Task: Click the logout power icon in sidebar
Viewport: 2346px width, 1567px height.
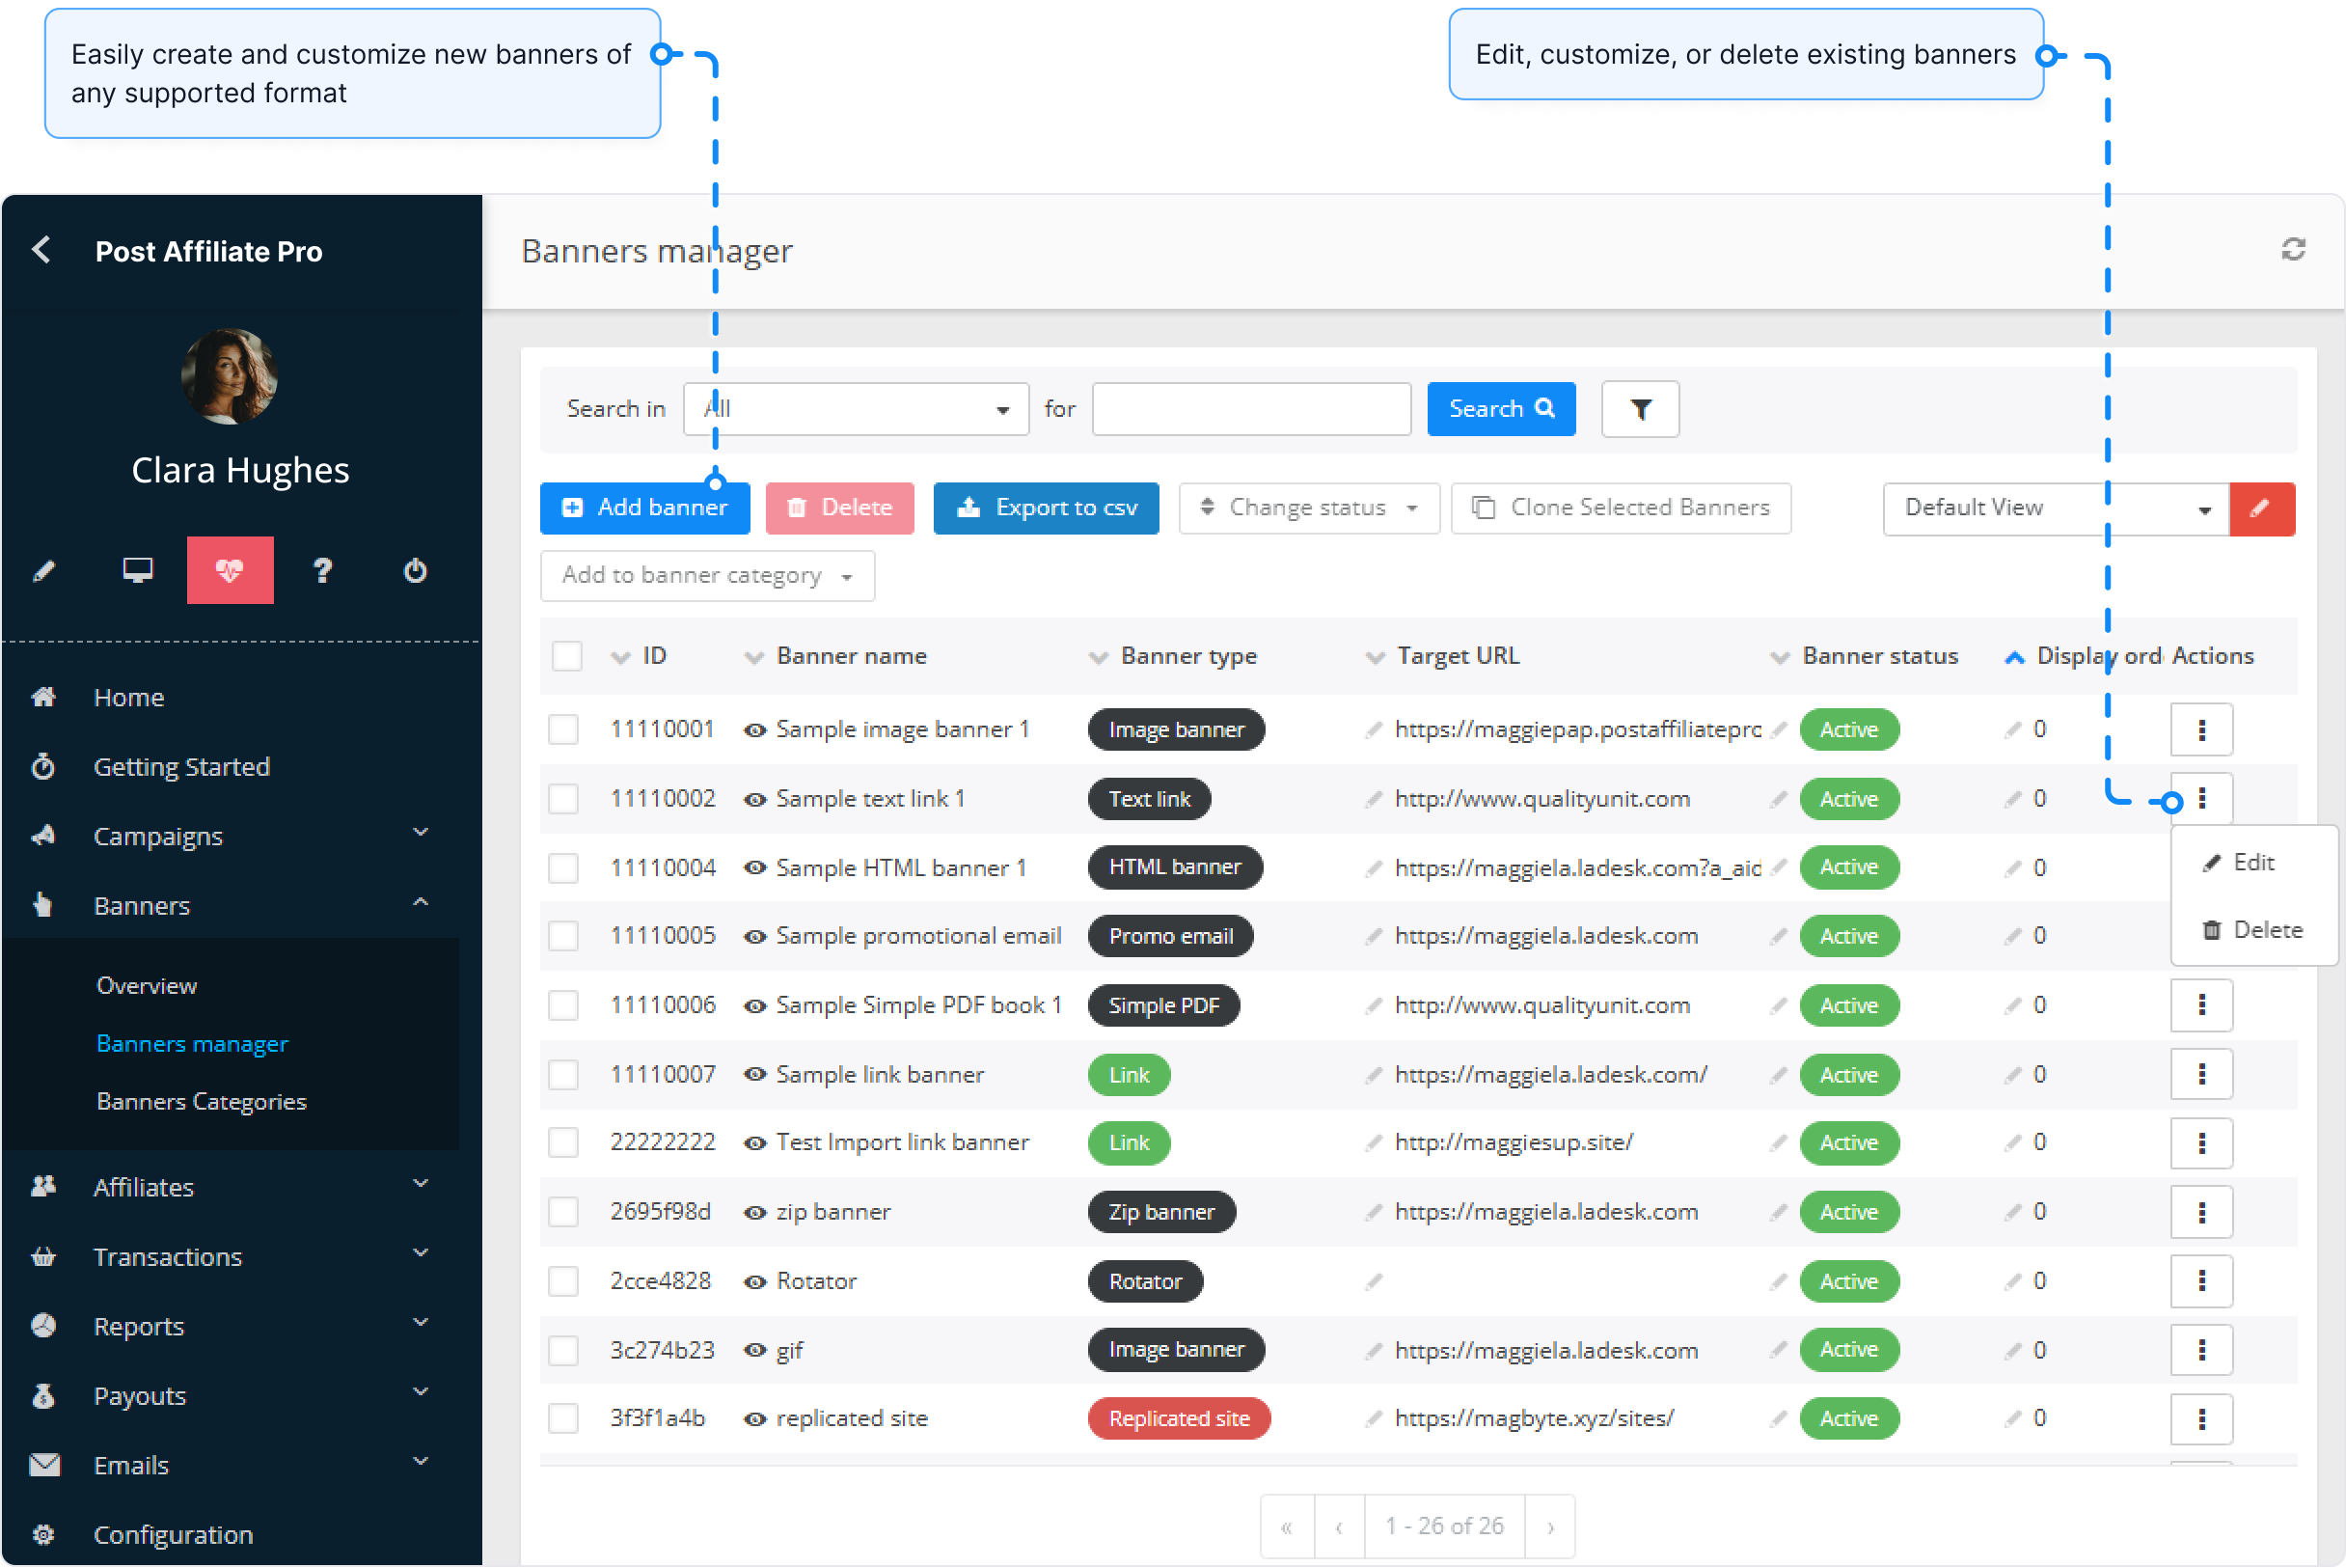Action: 414,569
